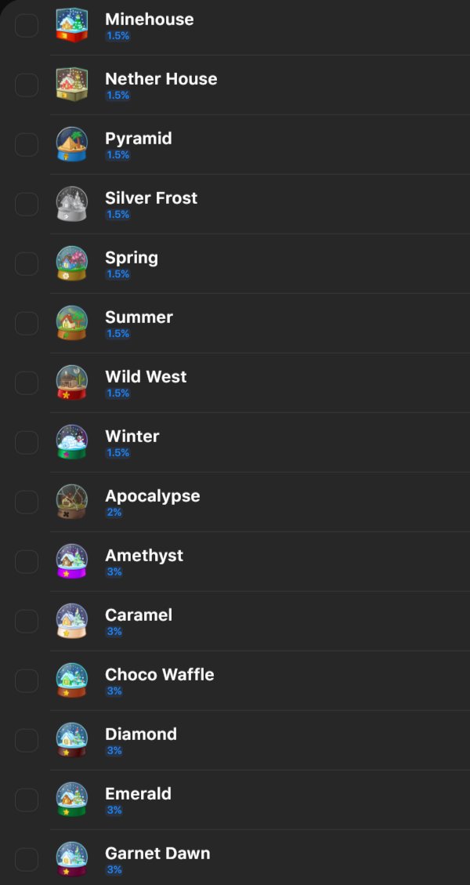
Task: Toggle the Diamond checkbox
Action: click(x=27, y=740)
